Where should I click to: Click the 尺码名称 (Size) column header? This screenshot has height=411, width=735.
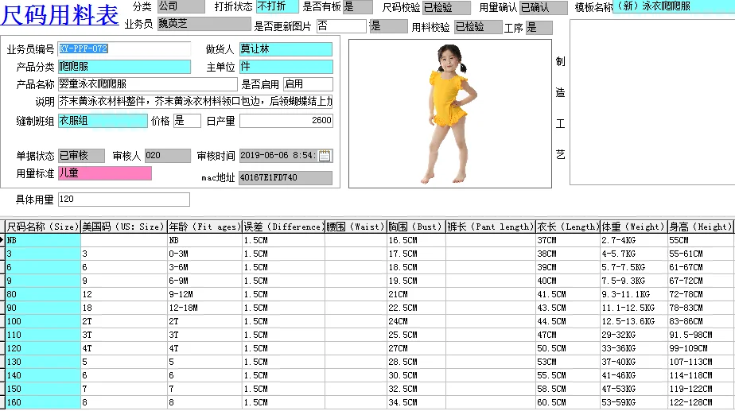pyautogui.click(x=43, y=227)
